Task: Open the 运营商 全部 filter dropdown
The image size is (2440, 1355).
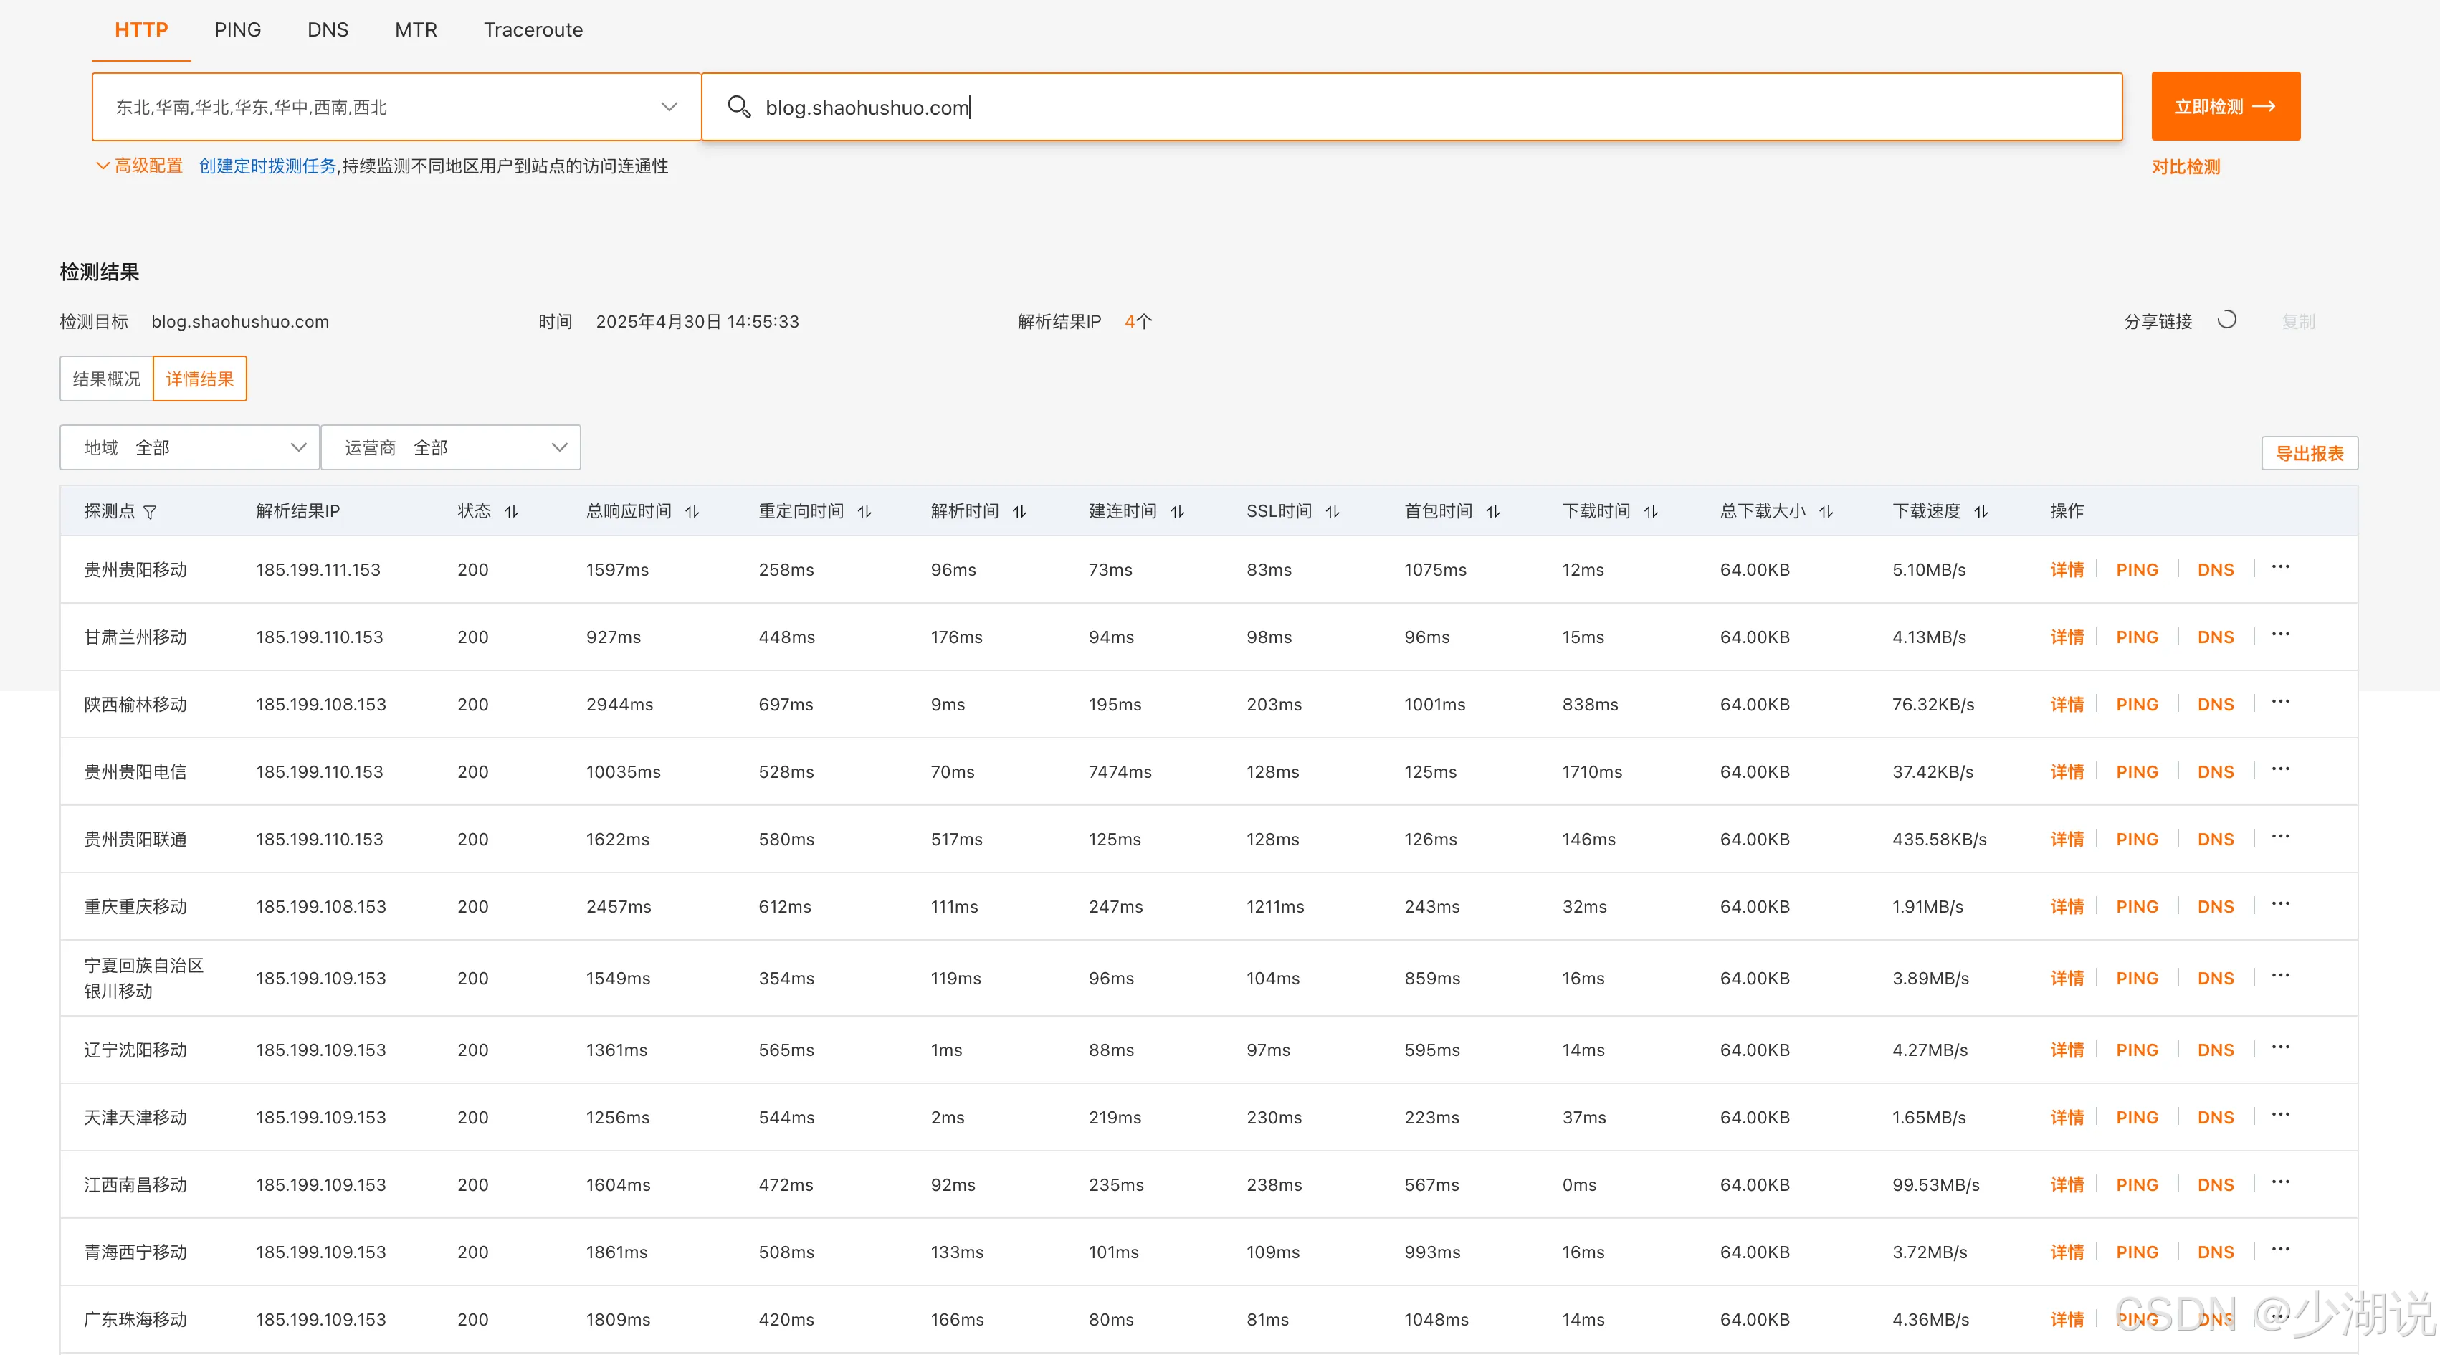Action: 451,447
